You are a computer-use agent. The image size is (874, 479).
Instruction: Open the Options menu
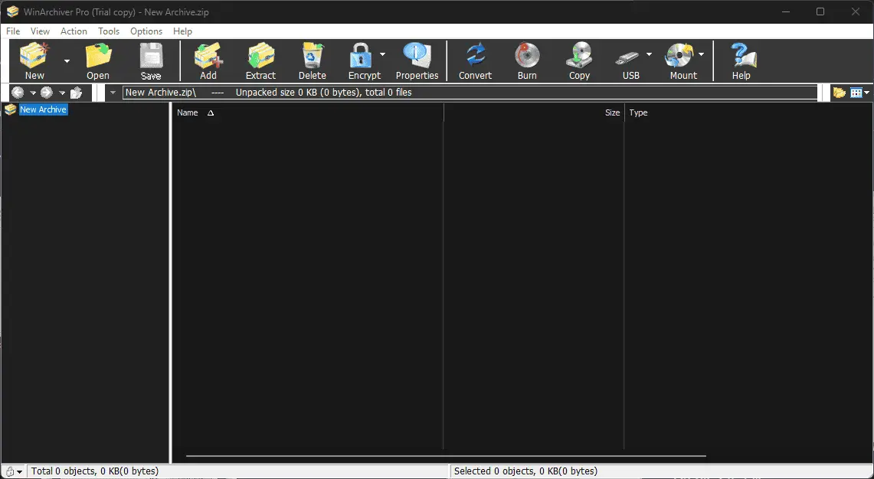point(146,31)
